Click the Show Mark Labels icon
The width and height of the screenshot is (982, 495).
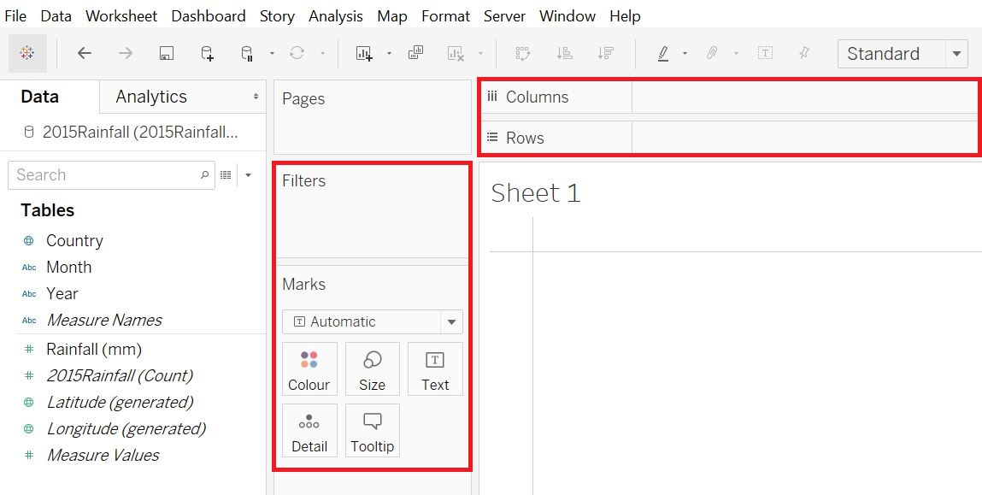(x=765, y=53)
